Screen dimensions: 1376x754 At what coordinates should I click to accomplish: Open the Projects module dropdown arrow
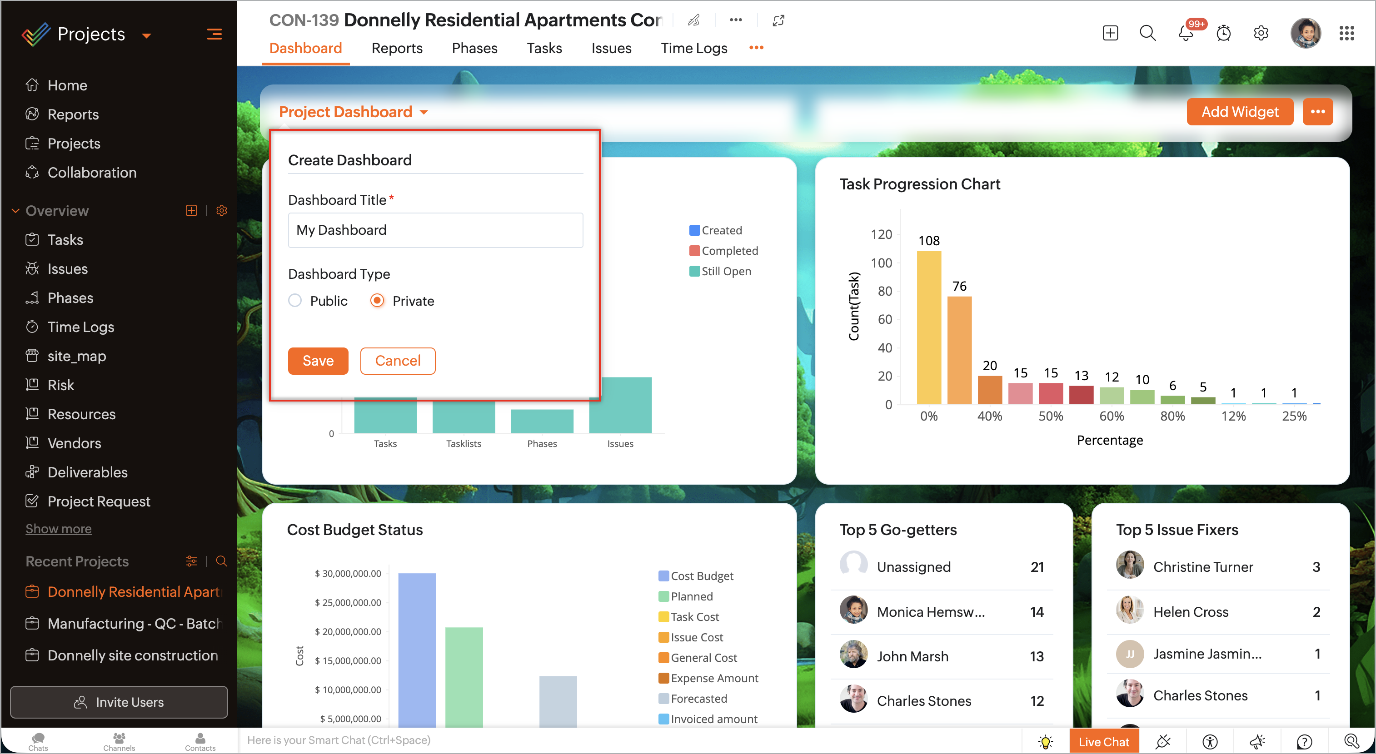tap(146, 36)
